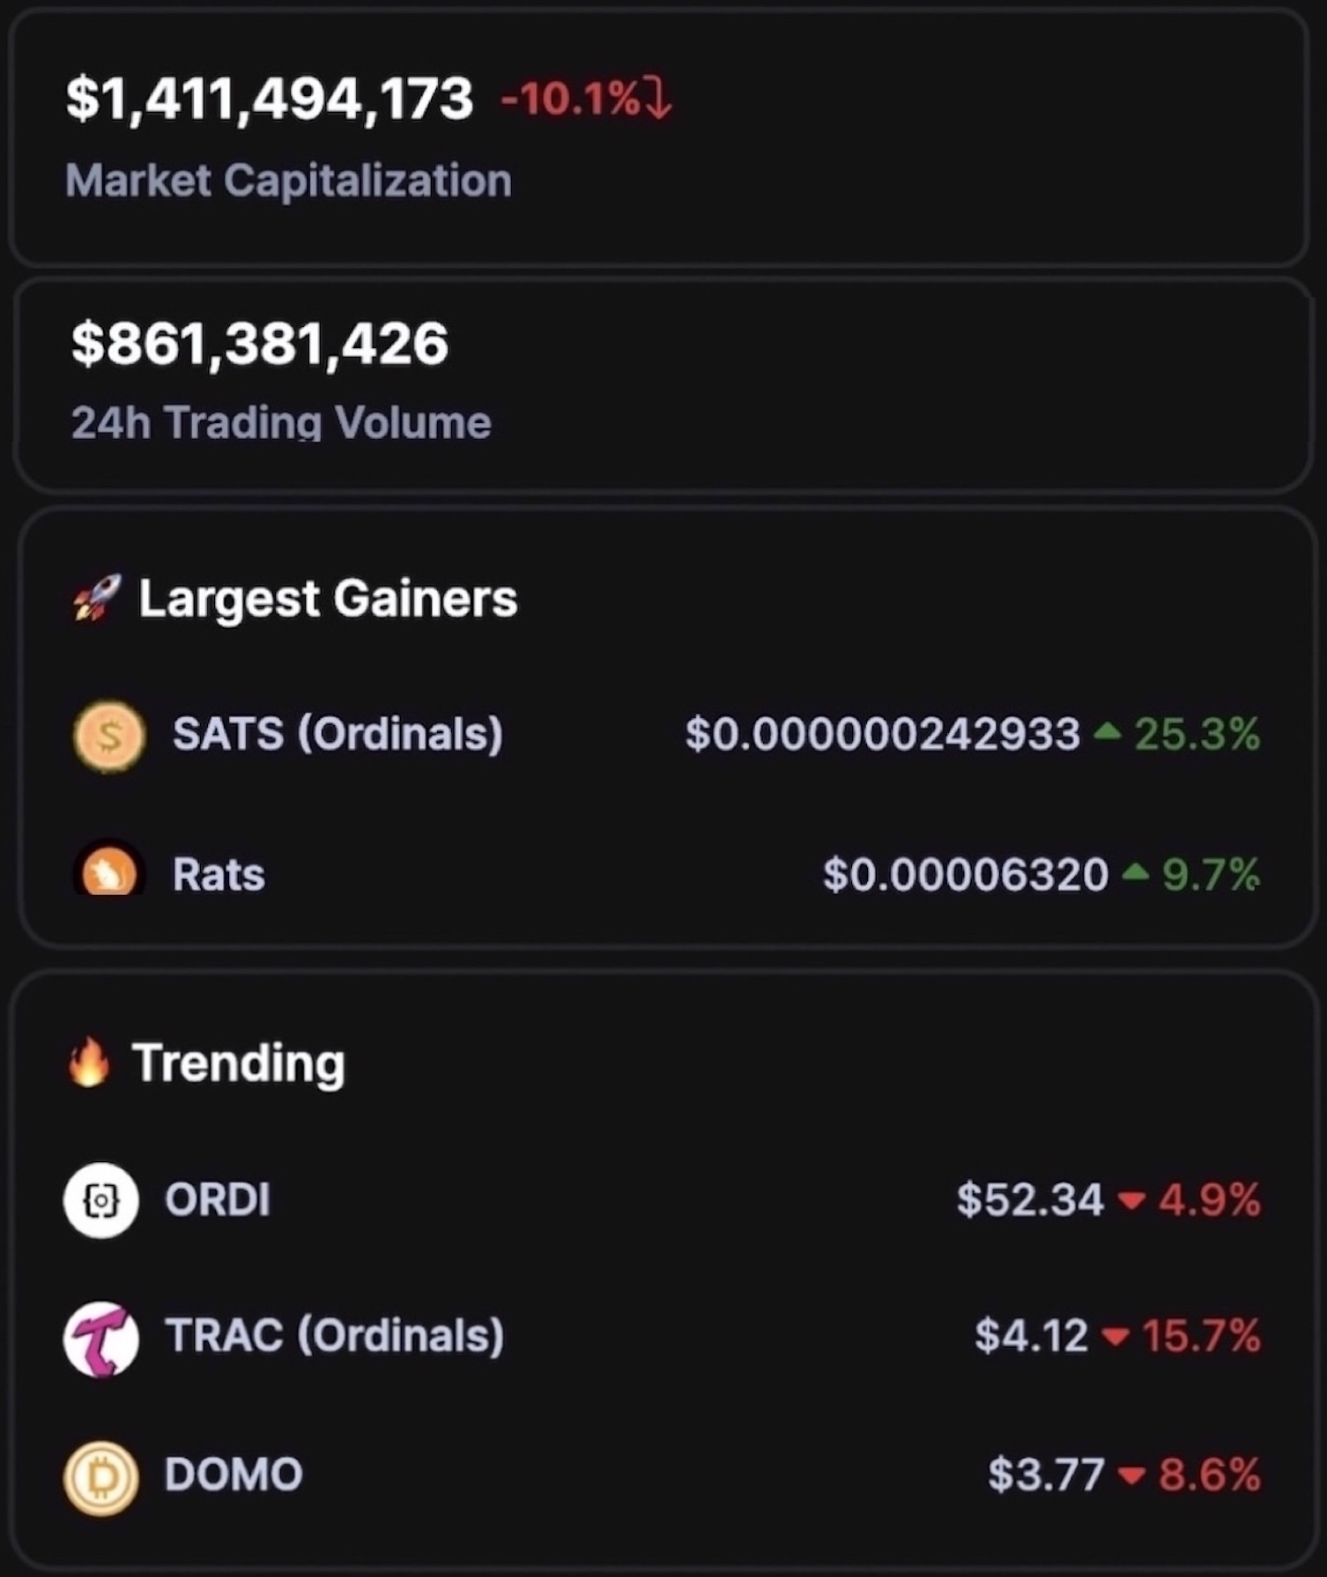Image resolution: width=1327 pixels, height=1577 pixels.
Task: Click the Rats coin icon
Action: click(x=108, y=868)
